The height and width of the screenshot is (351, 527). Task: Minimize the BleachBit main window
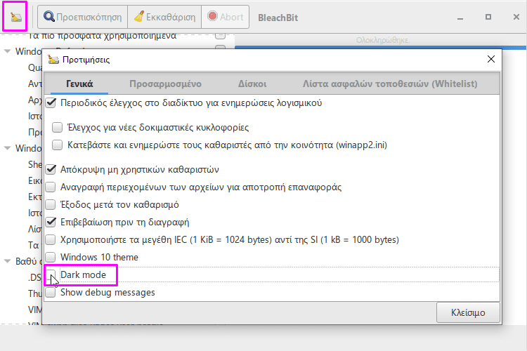tap(460, 18)
